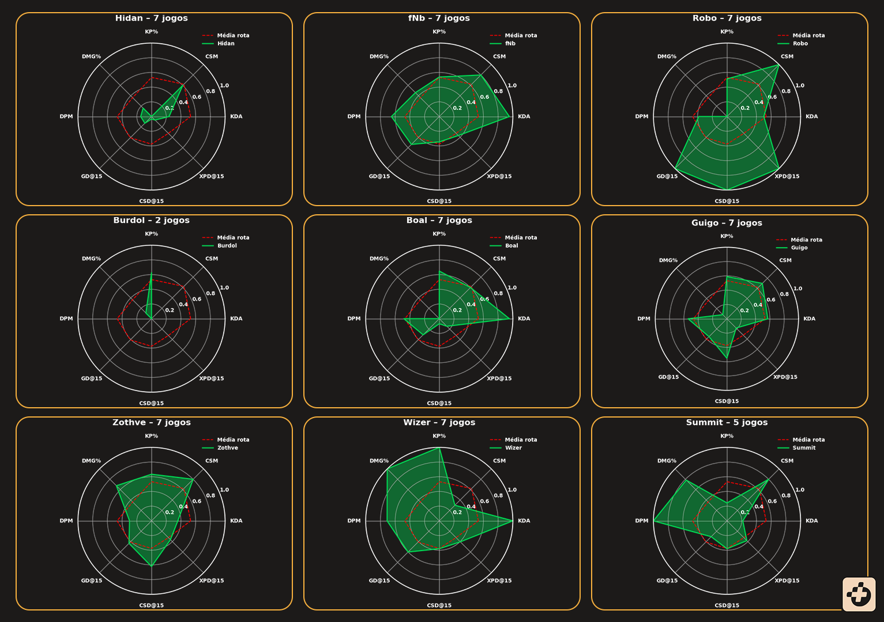Click the KP% axis label in Boal chart

click(439, 234)
